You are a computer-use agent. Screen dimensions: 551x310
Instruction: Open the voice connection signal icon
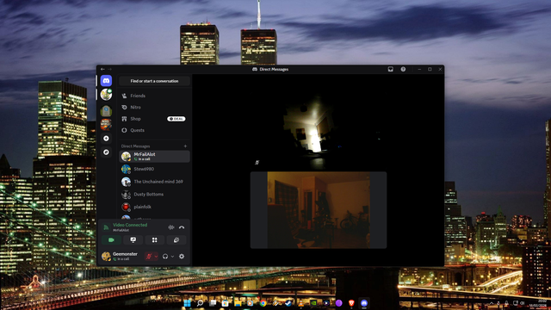click(x=106, y=227)
